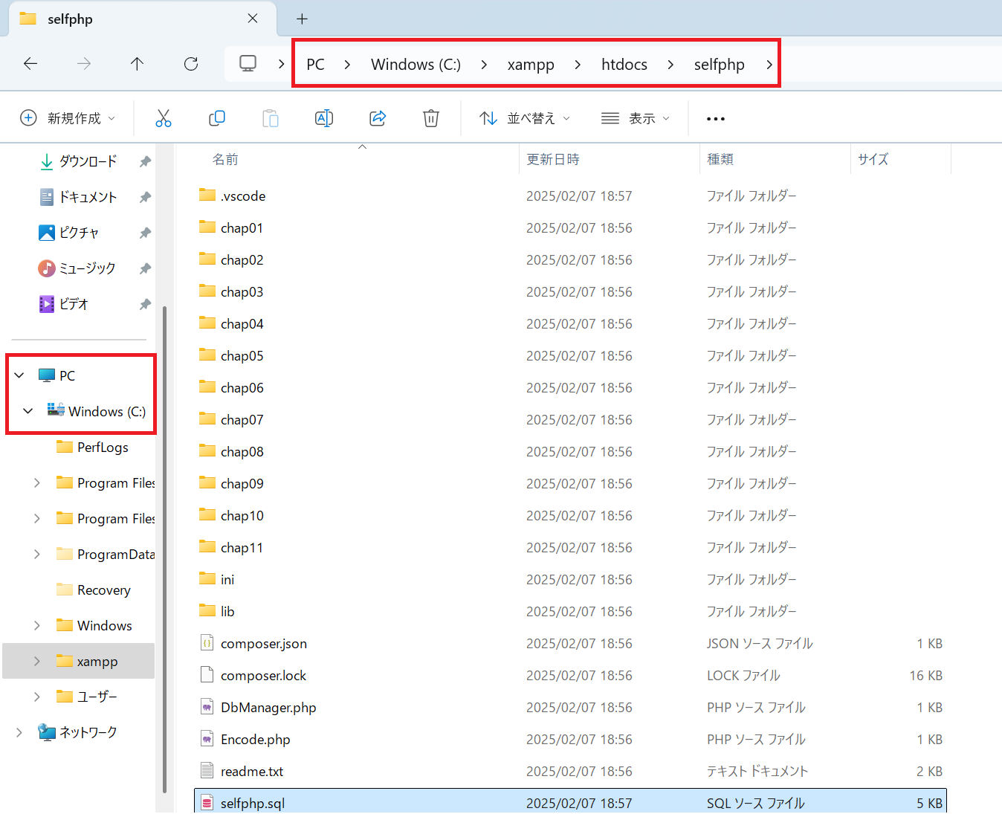Viewport: 1002px width, 814px height.
Task: Select the Windows folder in the tree
Action: (95, 625)
